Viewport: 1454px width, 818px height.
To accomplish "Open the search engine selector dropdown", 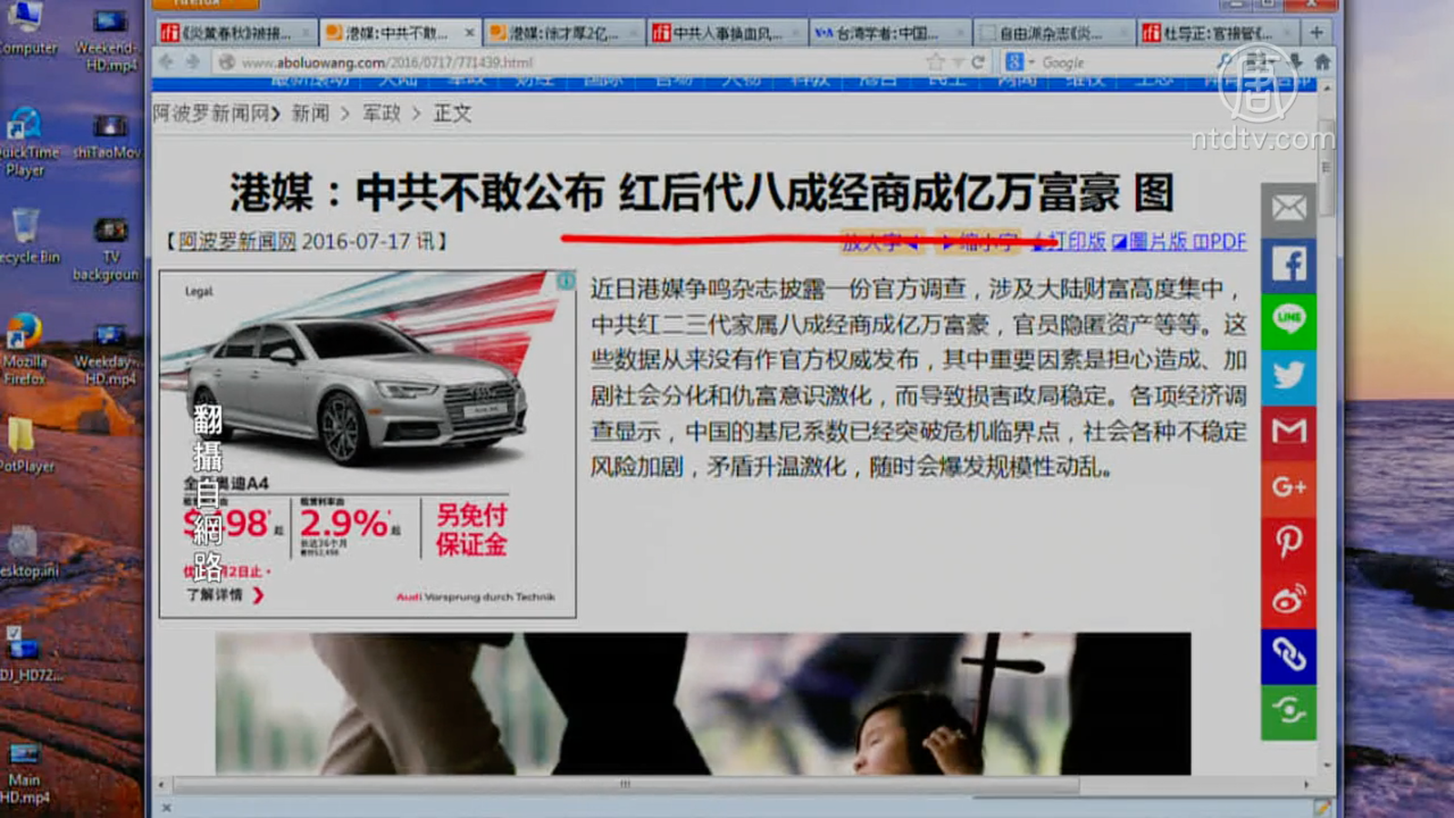I will point(1021,63).
